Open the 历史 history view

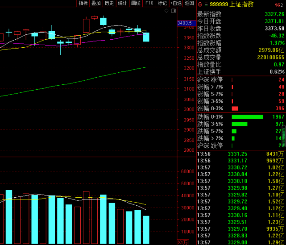coord(109,3)
